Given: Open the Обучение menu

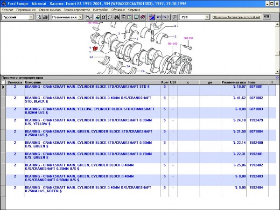Looking at the screenshot, I should 118,10.
